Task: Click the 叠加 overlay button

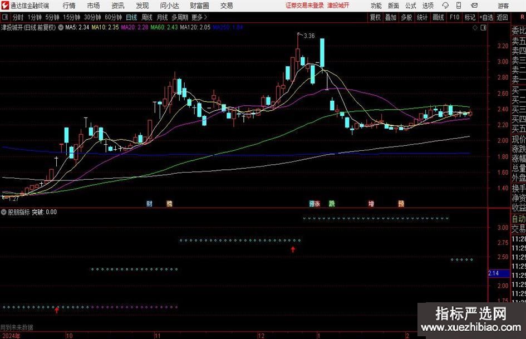Action: click(x=391, y=17)
